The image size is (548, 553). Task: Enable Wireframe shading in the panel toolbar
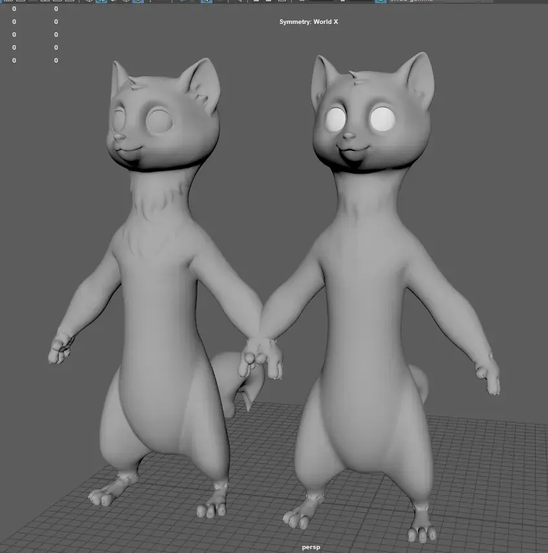click(88, 1)
